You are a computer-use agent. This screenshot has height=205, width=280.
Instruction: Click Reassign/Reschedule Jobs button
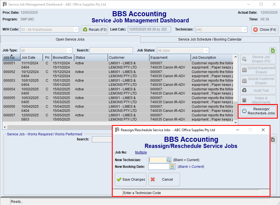point(258,111)
